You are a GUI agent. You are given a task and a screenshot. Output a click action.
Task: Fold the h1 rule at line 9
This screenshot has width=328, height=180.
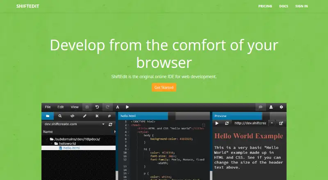click(128, 149)
